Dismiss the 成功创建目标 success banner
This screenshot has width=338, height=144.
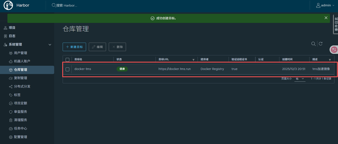(x=326, y=18)
